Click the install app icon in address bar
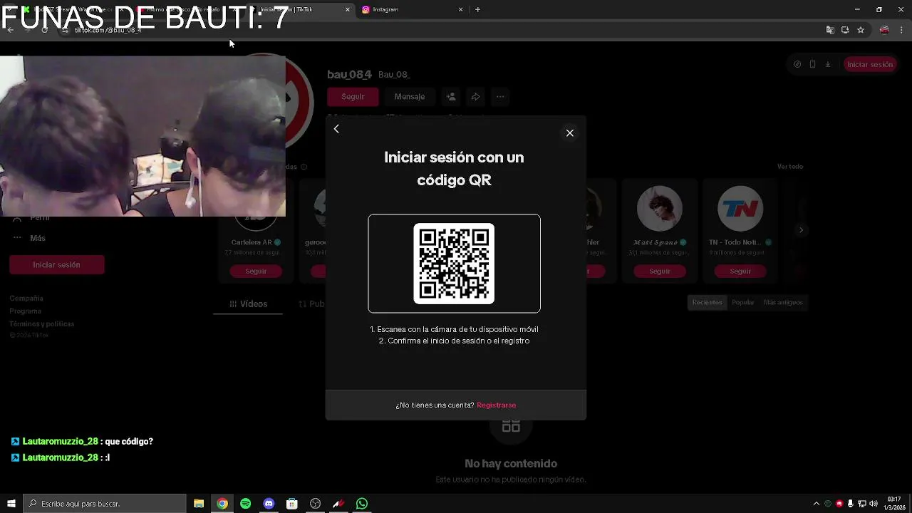Viewport: 912px width, 513px height. [x=845, y=30]
